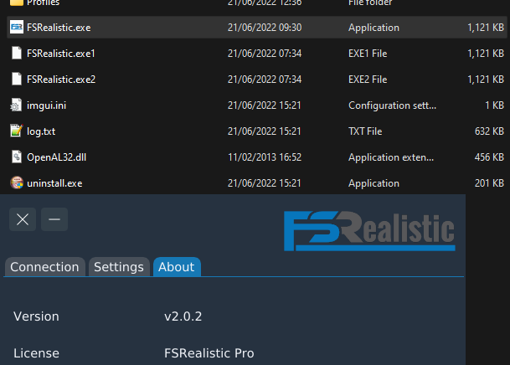Click the FSRealistic logo
Viewport: 510px width, 365px height.
[x=369, y=231]
